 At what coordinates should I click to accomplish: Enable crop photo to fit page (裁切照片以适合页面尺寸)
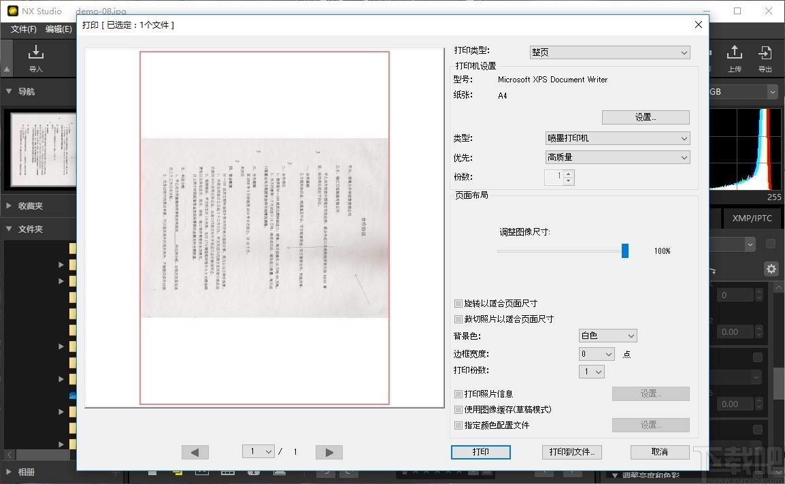458,319
